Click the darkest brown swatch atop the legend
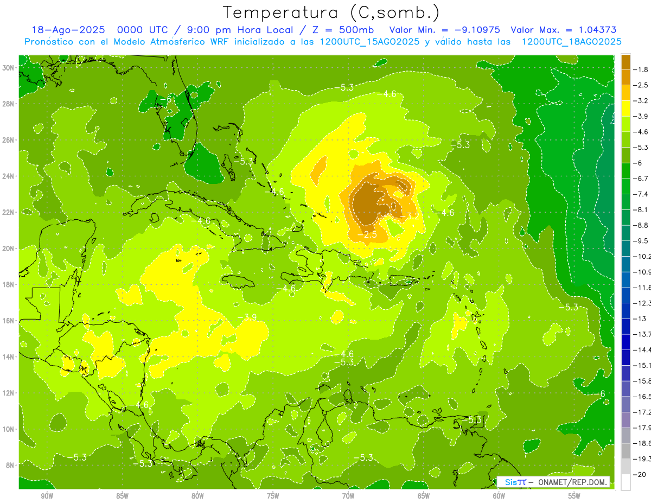 coord(626,62)
